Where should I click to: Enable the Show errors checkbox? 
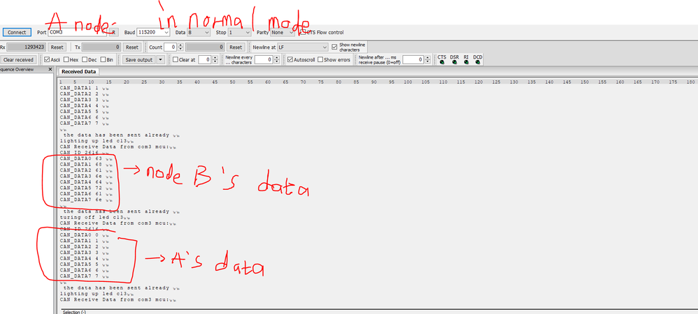point(320,59)
